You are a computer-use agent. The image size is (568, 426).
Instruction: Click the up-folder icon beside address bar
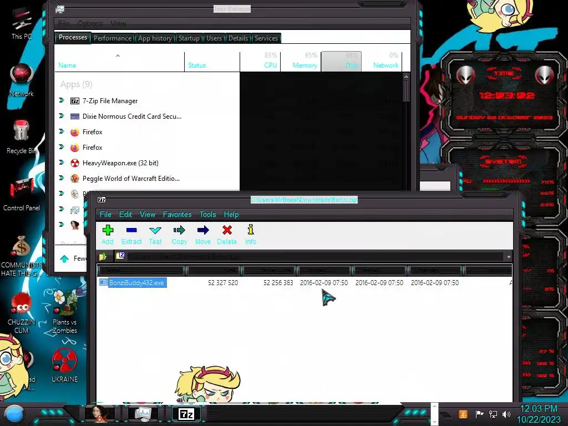(x=103, y=256)
